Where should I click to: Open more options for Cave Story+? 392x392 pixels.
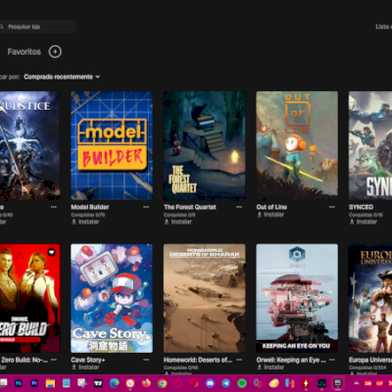tap(146, 360)
